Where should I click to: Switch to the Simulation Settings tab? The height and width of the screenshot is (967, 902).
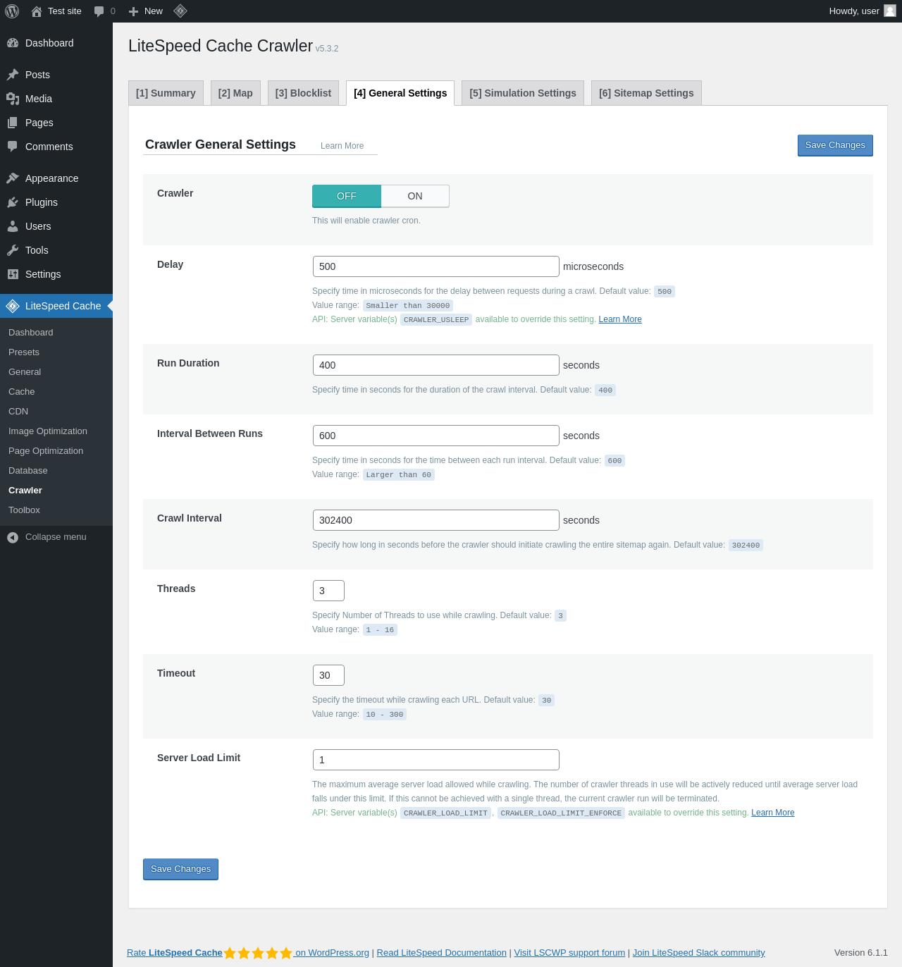[x=523, y=93]
